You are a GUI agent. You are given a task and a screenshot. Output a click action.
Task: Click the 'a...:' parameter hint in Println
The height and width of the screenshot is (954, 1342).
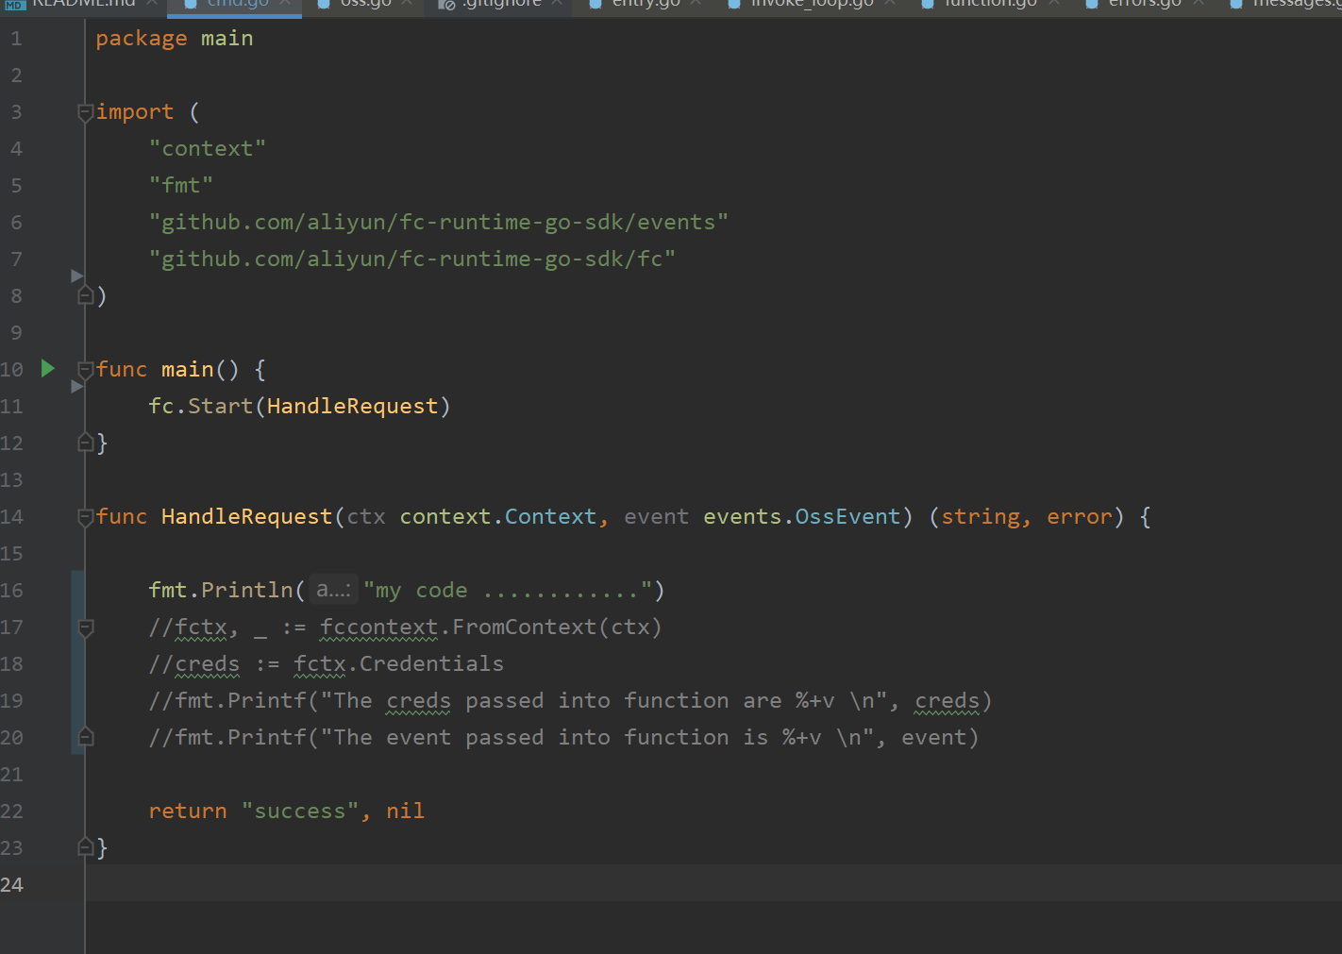pyautogui.click(x=334, y=590)
